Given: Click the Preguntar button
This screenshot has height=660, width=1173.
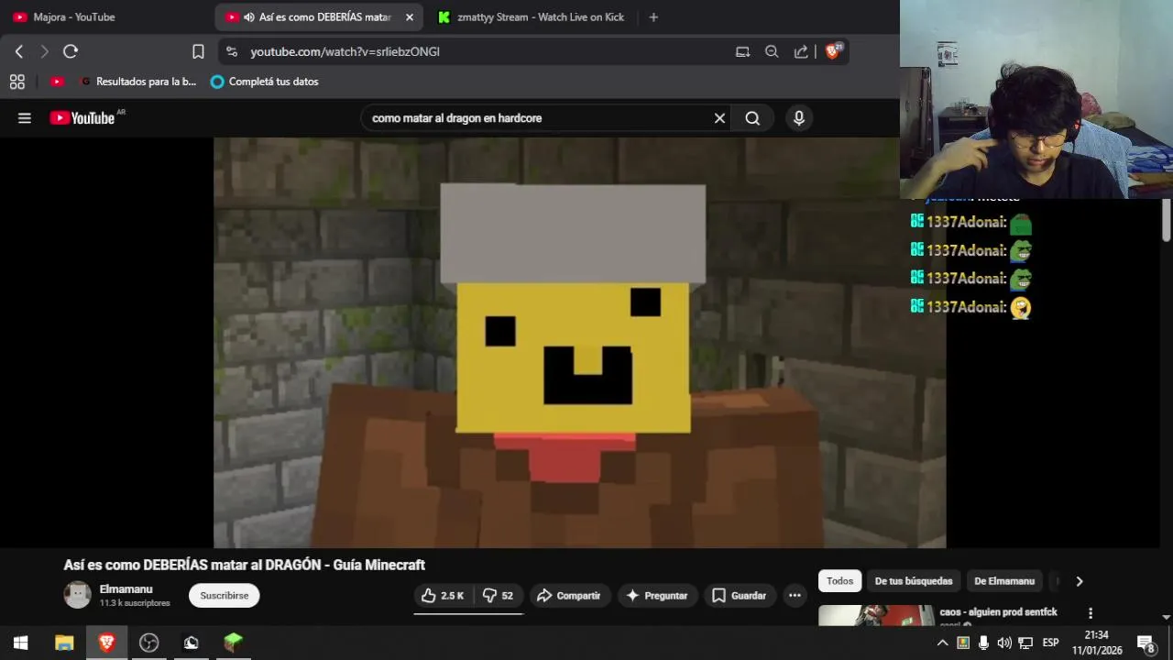Looking at the screenshot, I should click(x=656, y=595).
